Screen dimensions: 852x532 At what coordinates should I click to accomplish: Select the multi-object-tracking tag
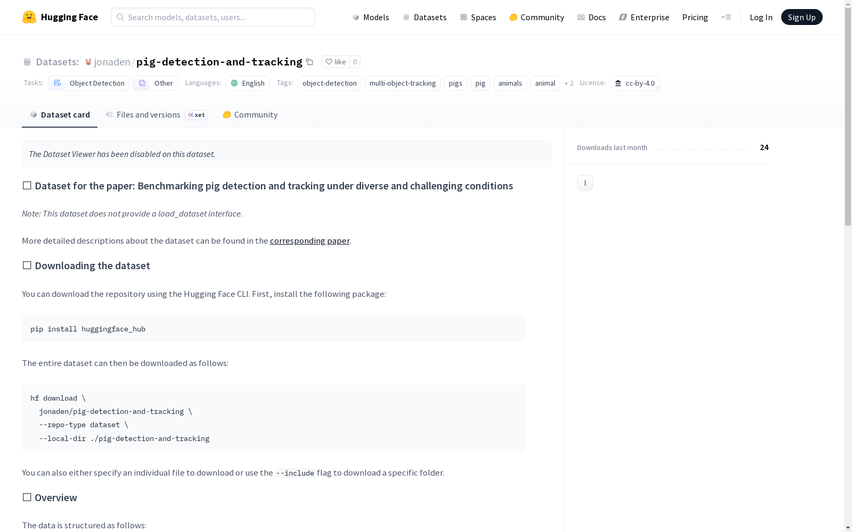click(403, 83)
